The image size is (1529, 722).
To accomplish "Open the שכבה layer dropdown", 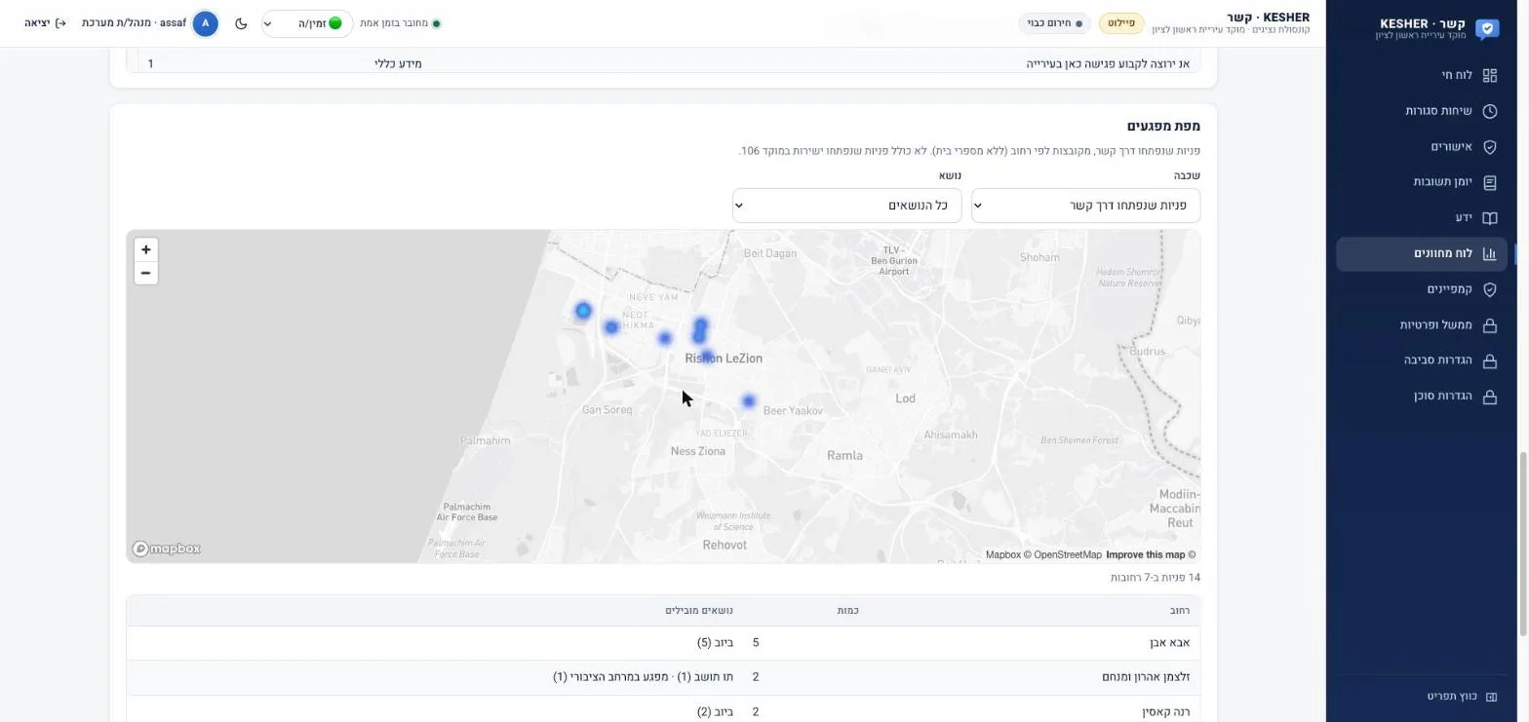I will click(x=1085, y=206).
